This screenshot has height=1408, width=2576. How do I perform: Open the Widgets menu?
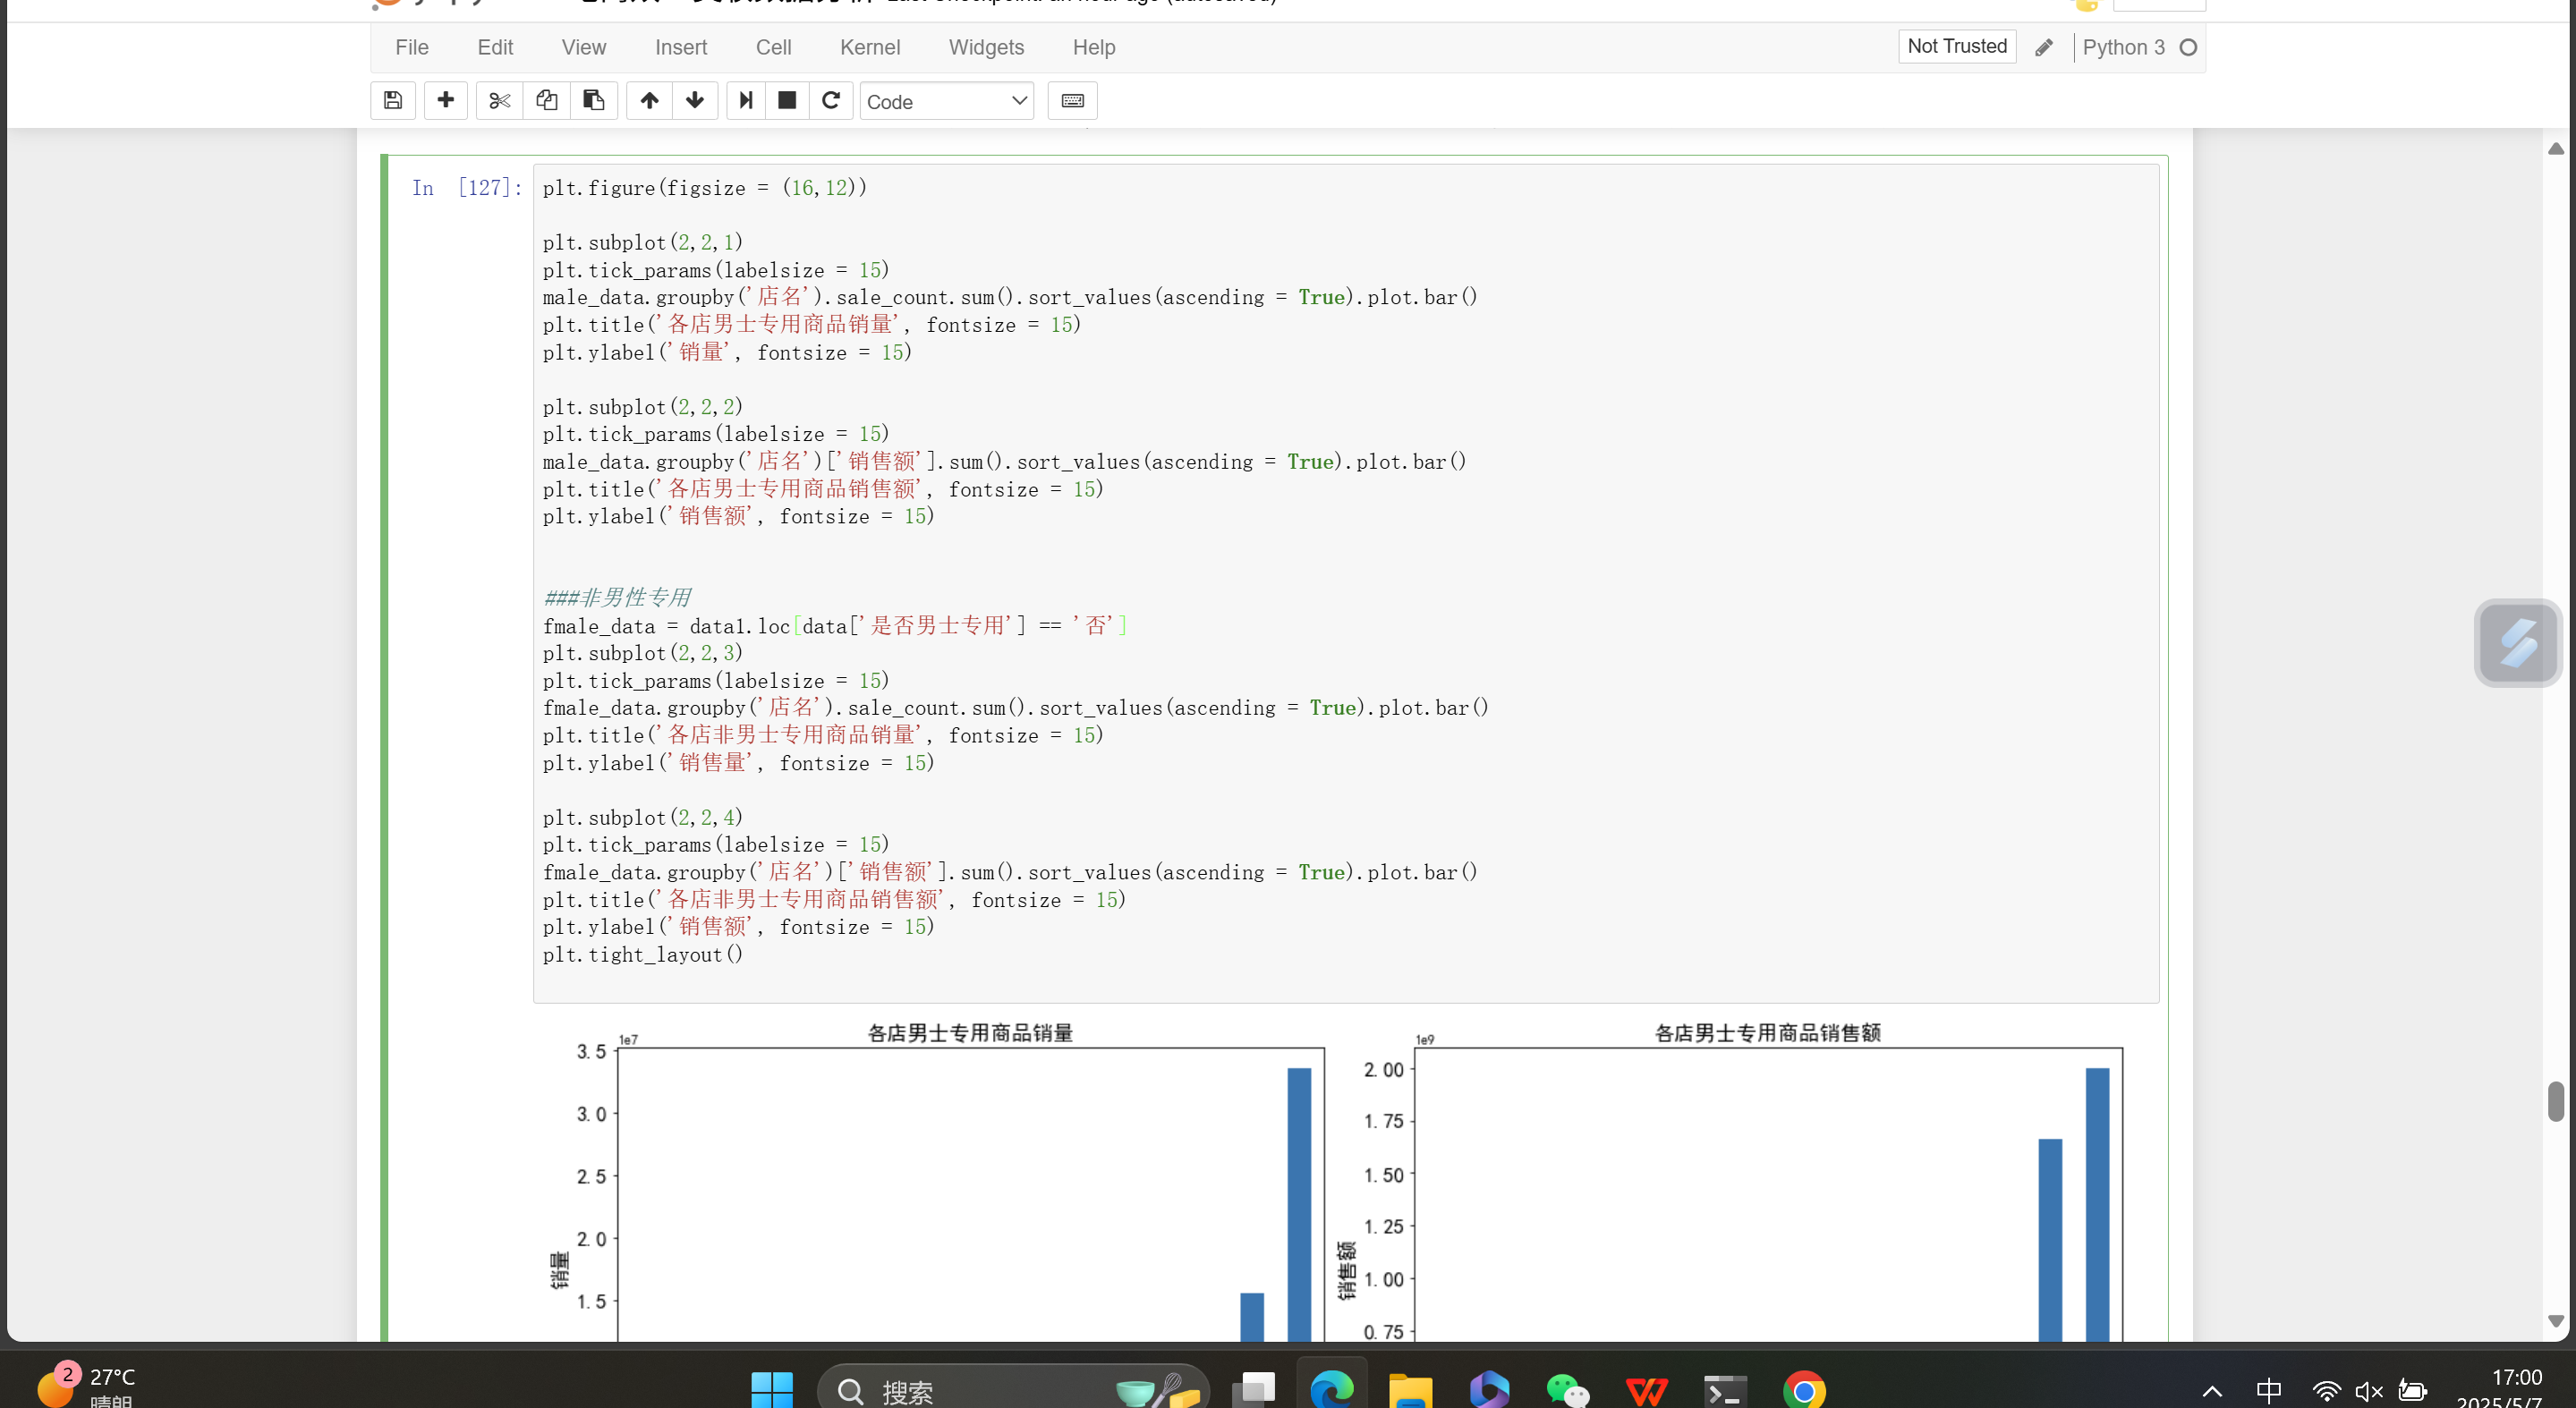(985, 47)
